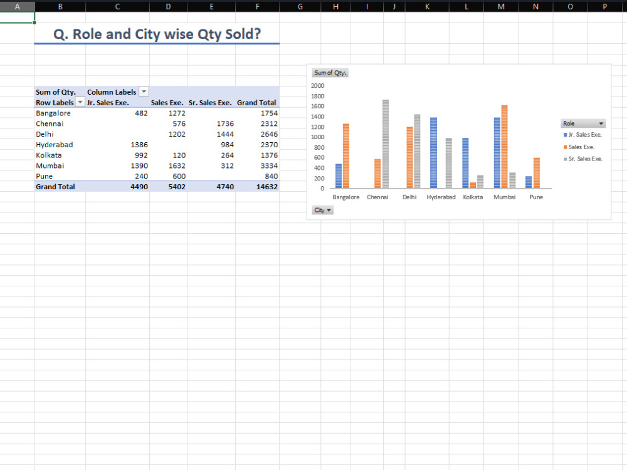Open the Column Labels filter dropdown
The height and width of the screenshot is (470, 627).
(x=144, y=91)
